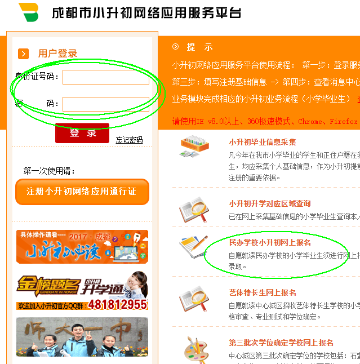Open 小升初毕业信息采集 link
Image resolution: width=360 pixels, height=364 pixels.
(263, 142)
